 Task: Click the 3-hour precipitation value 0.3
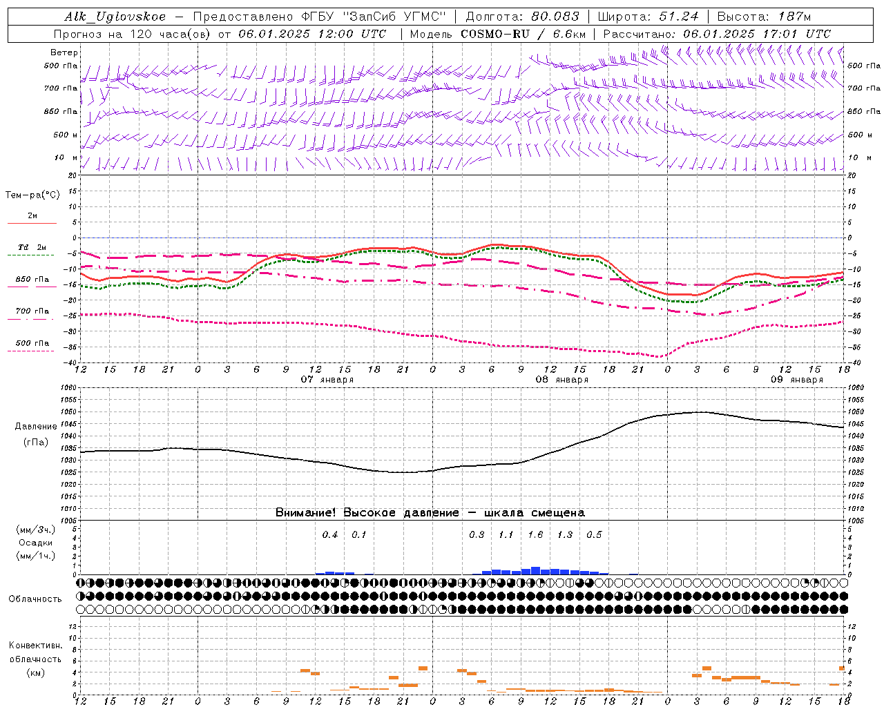click(477, 534)
